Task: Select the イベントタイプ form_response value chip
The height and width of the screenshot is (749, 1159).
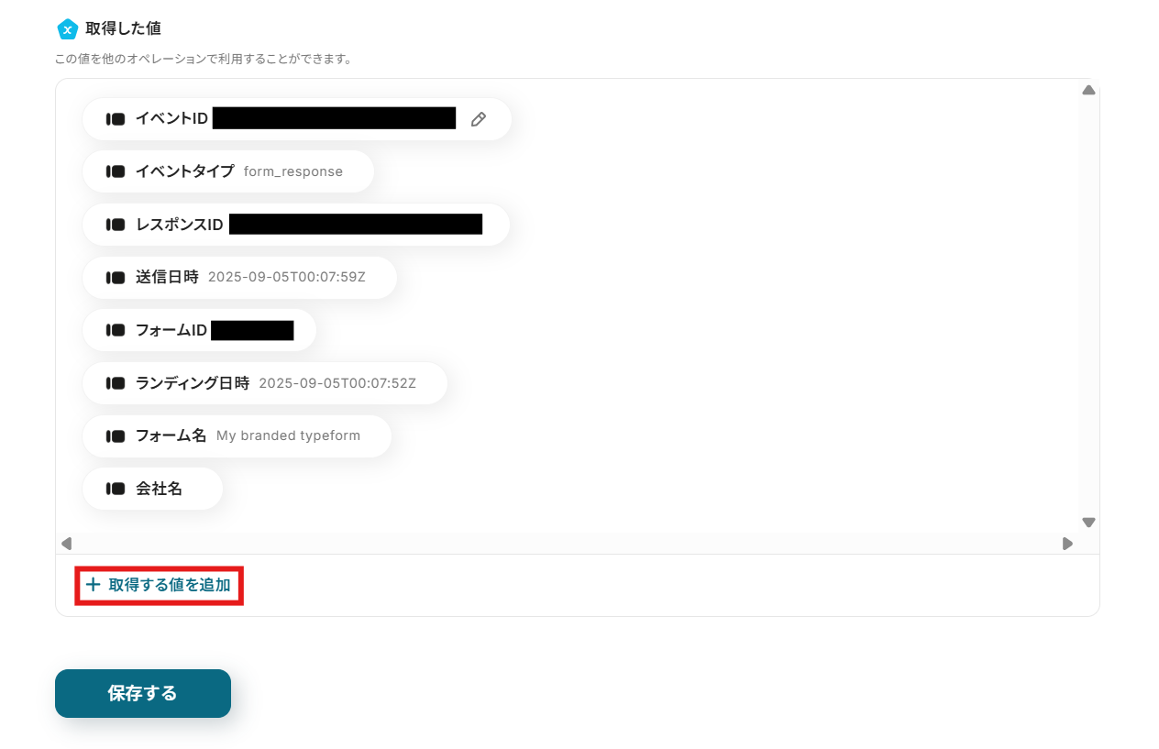Action: [x=228, y=171]
